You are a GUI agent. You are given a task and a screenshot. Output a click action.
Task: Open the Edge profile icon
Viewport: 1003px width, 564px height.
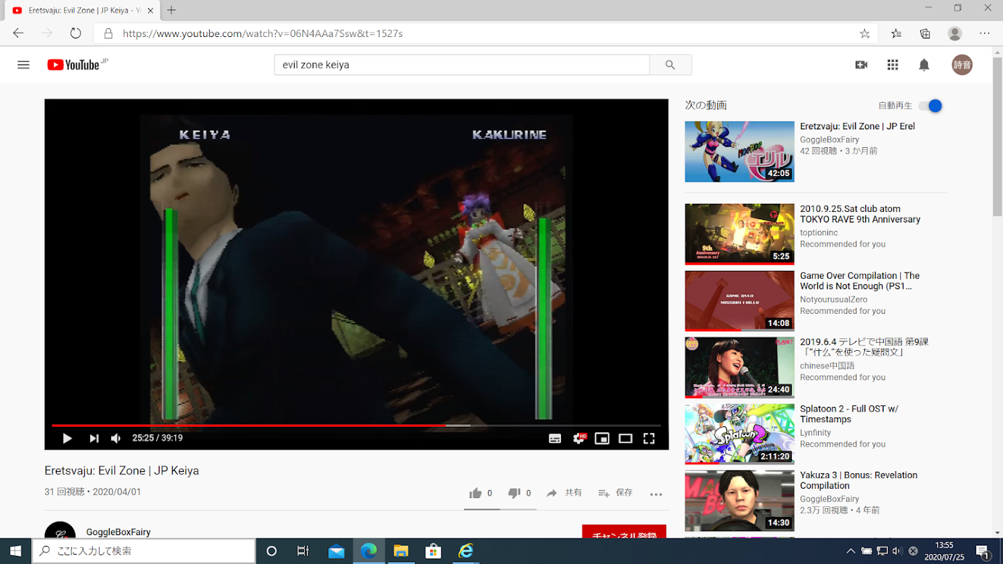coord(955,33)
